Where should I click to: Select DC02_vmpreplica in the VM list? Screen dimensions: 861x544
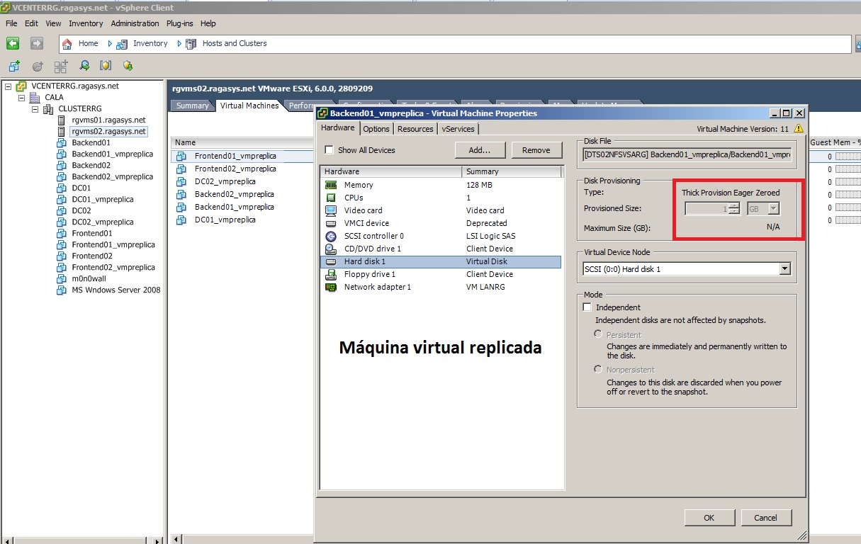(x=225, y=181)
